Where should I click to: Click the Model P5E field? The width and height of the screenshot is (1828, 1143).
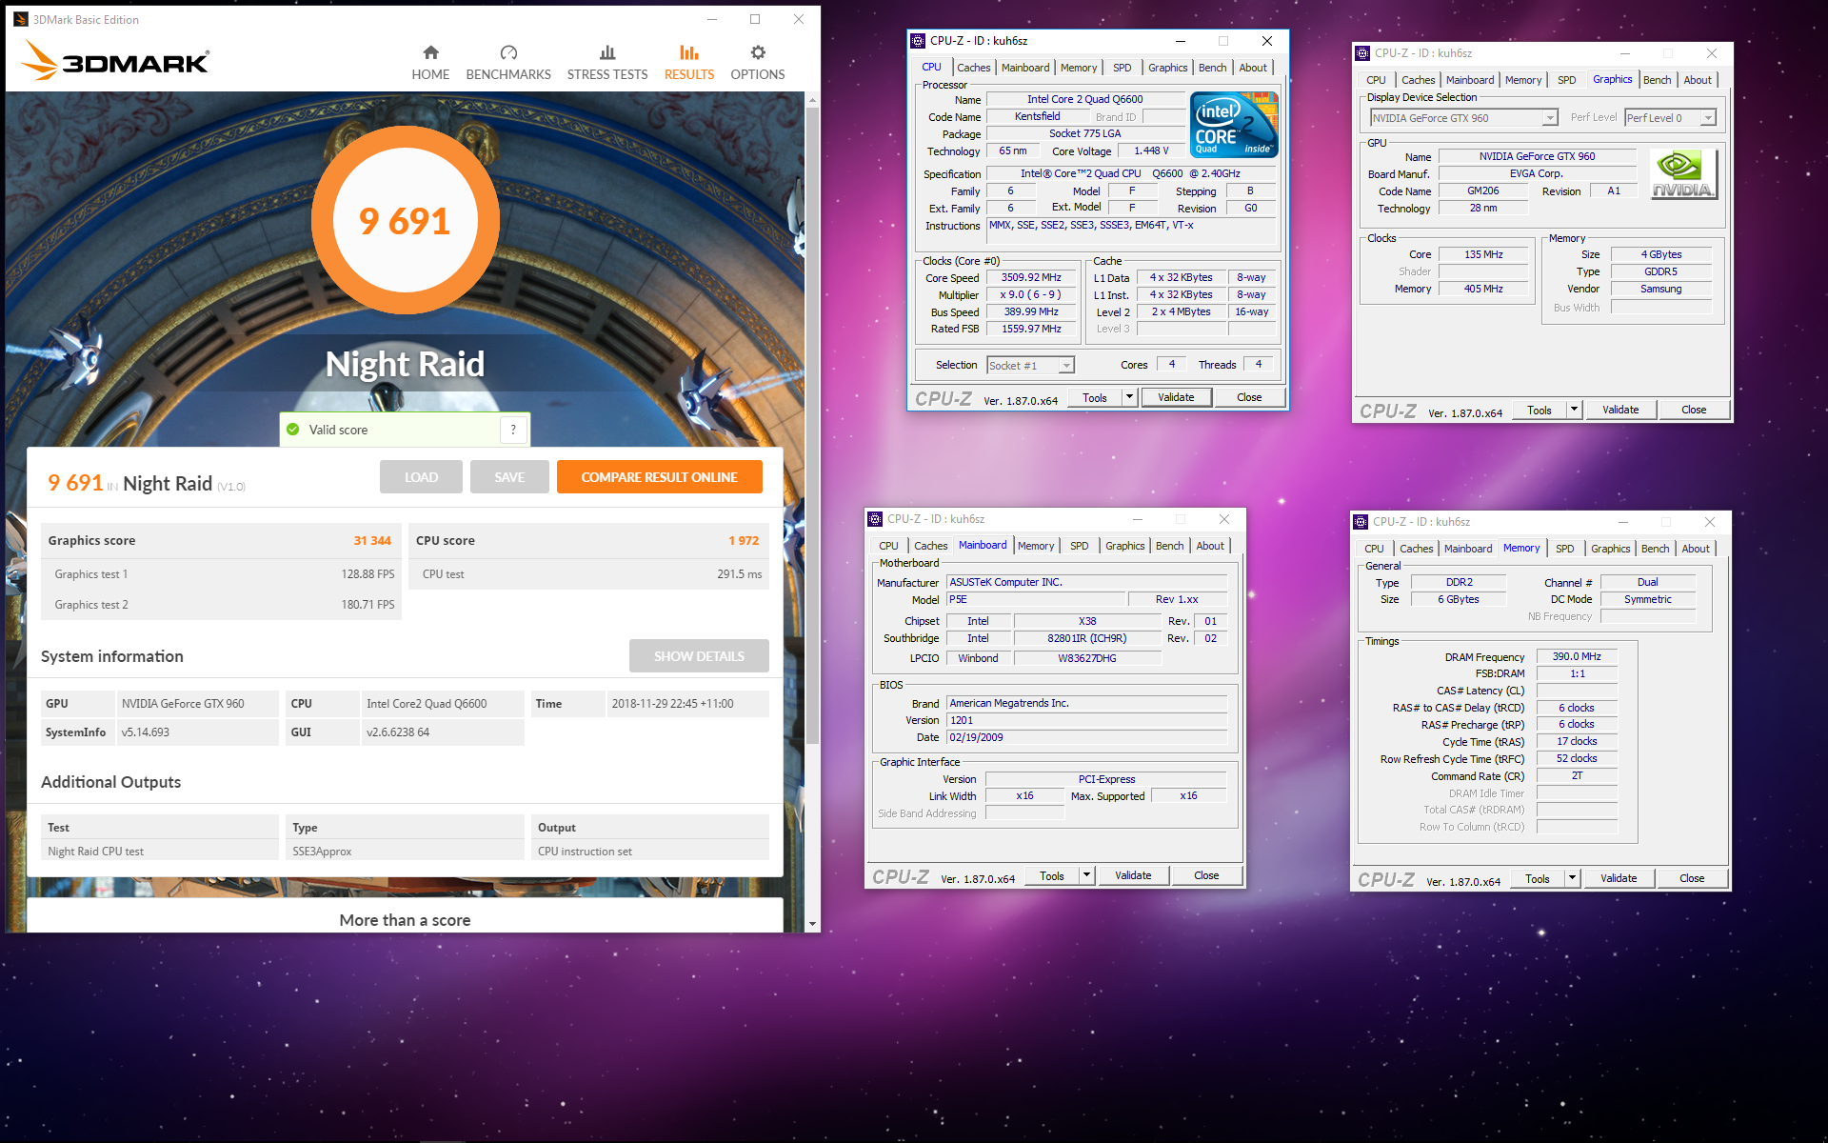pyautogui.click(x=1035, y=599)
